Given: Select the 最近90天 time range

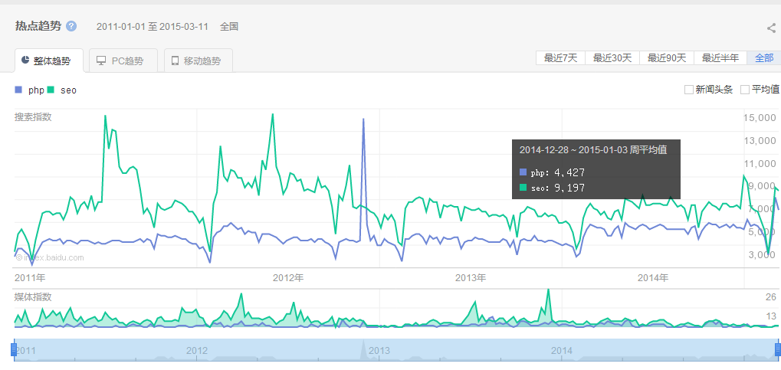Looking at the screenshot, I should 667,57.
